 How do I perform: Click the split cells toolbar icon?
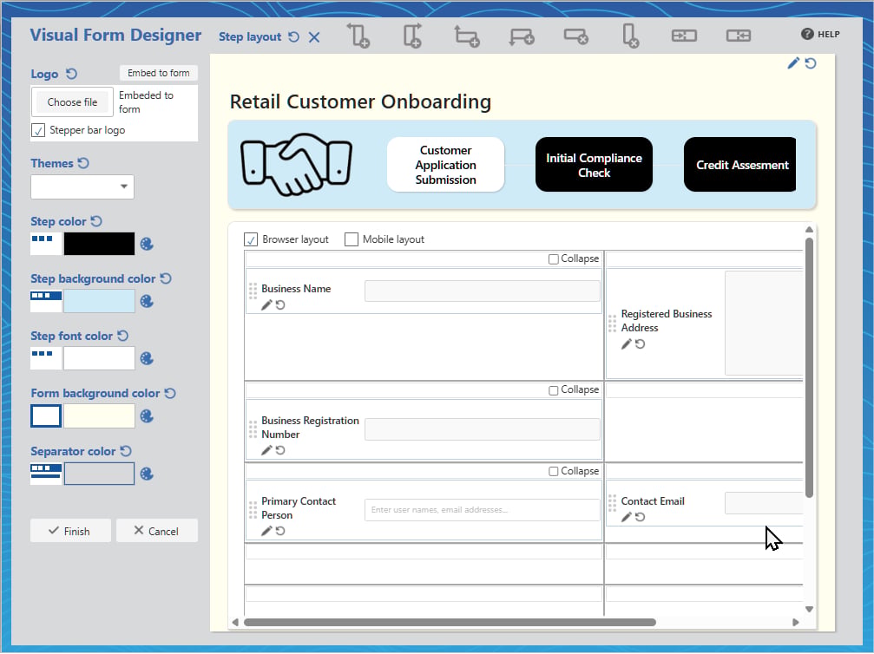tap(739, 36)
